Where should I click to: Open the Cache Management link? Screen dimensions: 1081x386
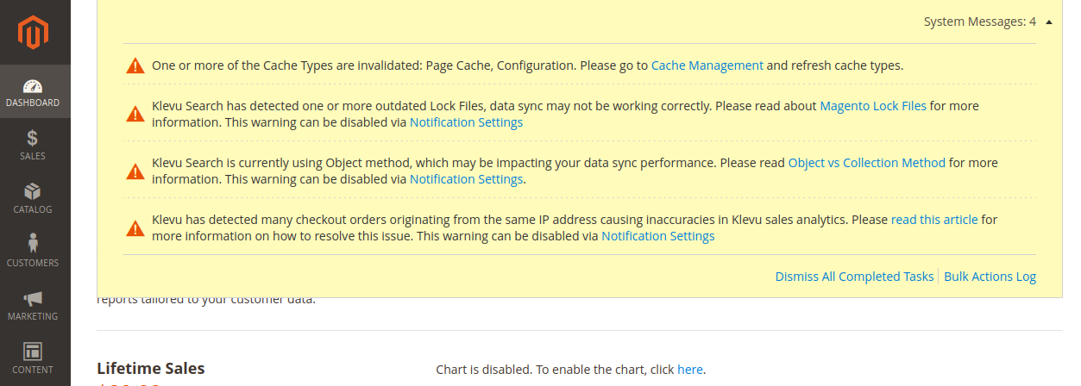coord(707,65)
